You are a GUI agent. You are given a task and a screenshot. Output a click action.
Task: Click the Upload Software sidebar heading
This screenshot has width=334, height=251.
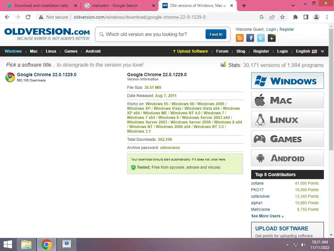[281, 228]
